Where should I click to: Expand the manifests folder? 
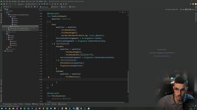coord(5,11)
